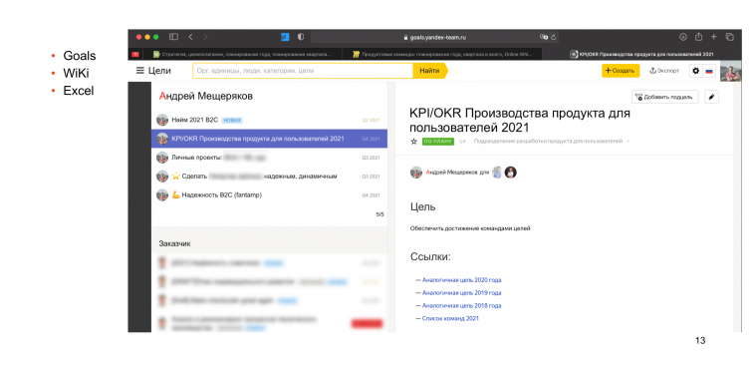Image resolution: width=754 pixels, height=366 pixels.
Task: Click the red status badge in Заказчик list
Action: [x=367, y=324]
